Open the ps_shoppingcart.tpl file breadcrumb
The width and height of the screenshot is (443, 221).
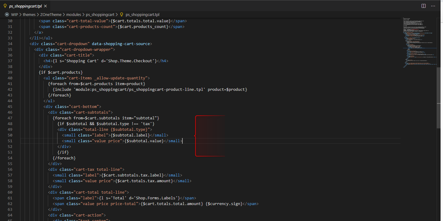(x=142, y=14)
